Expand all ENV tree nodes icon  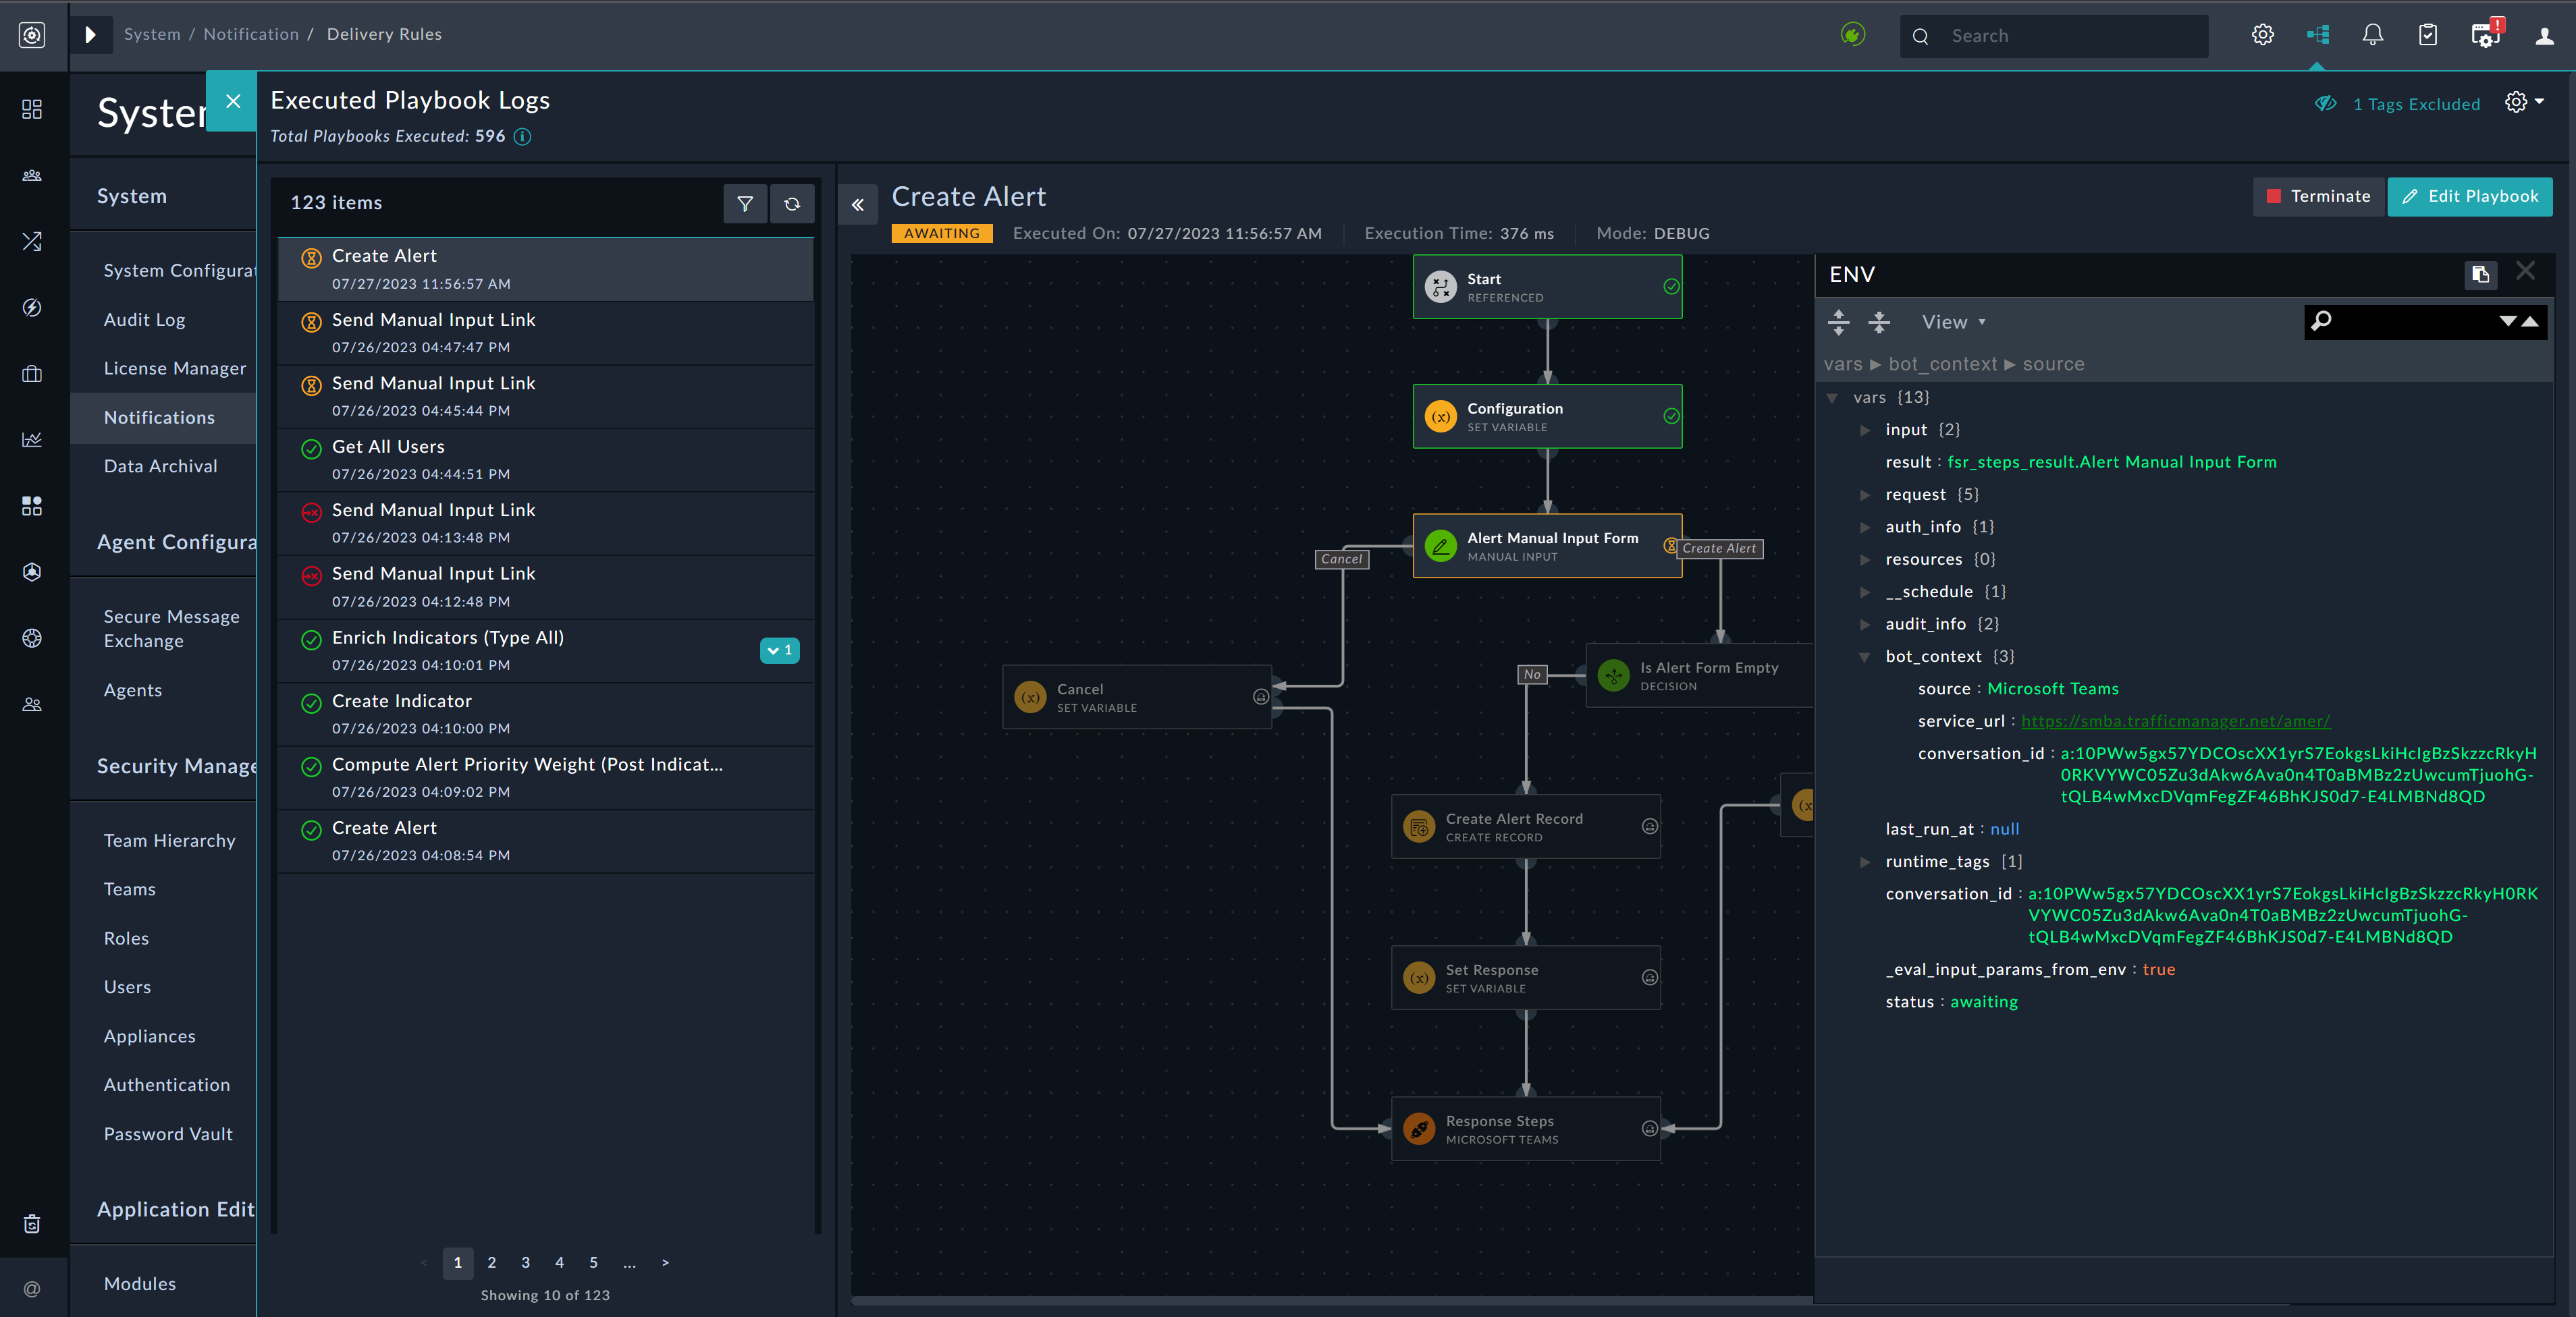tap(1838, 322)
